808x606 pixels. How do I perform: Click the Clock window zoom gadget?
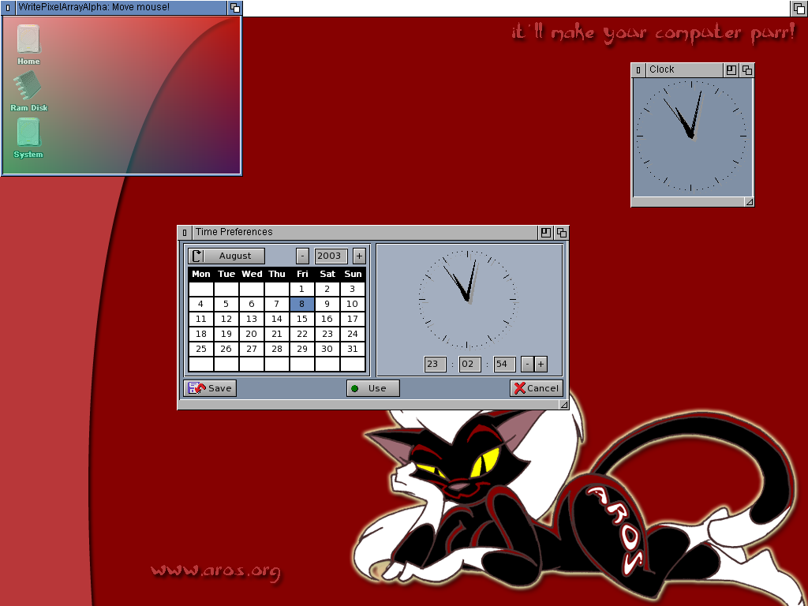[731, 70]
